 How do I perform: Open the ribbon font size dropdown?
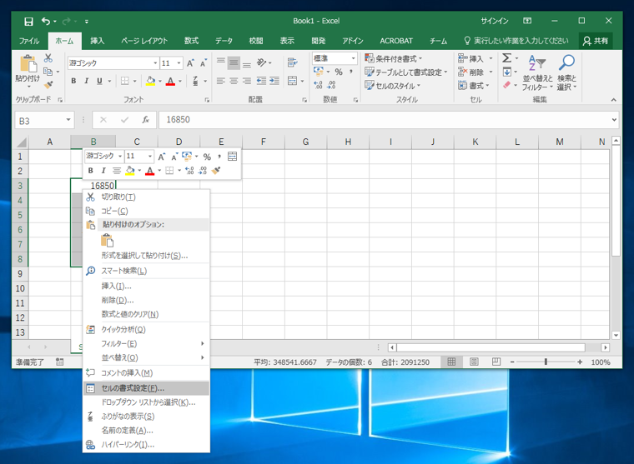(179, 63)
